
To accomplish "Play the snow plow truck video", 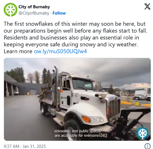I will 77,99.
